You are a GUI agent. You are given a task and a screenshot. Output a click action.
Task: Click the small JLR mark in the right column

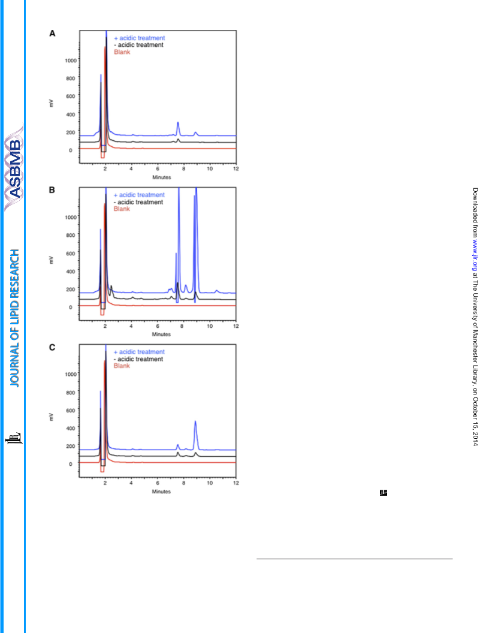(384, 493)
